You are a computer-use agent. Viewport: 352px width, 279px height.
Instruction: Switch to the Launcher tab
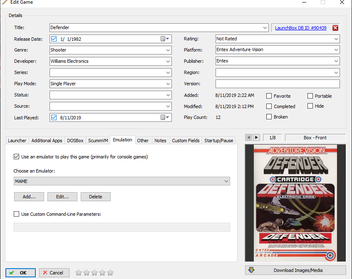[17, 141]
